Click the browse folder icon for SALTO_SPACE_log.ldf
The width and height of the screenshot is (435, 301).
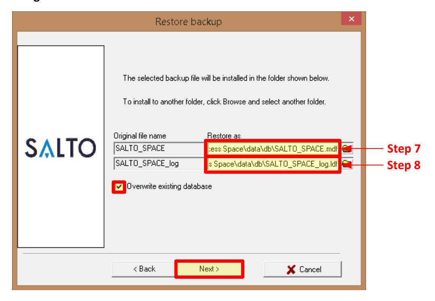[x=346, y=164]
